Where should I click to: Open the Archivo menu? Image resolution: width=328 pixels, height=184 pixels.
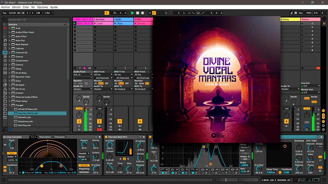pyautogui.click(x=5, y=7)
